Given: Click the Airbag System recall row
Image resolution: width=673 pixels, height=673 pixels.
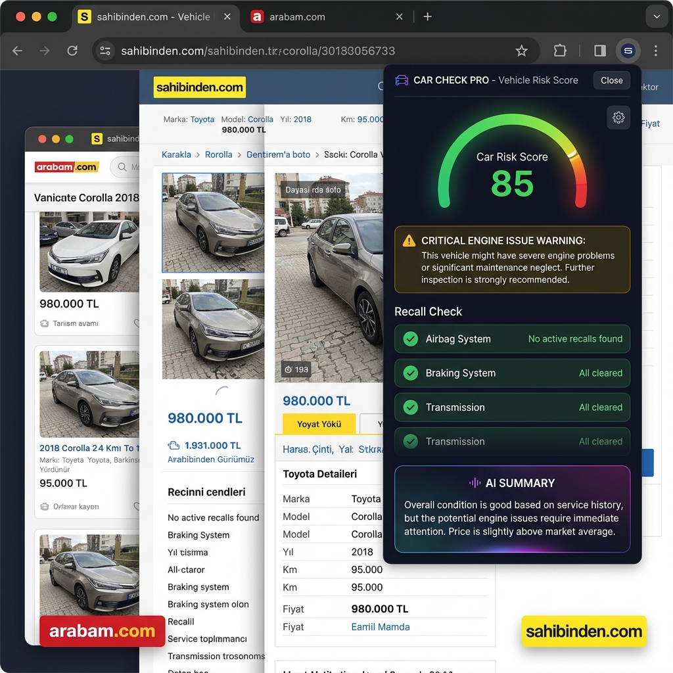Looking at the screenshot, I should 512,338.
